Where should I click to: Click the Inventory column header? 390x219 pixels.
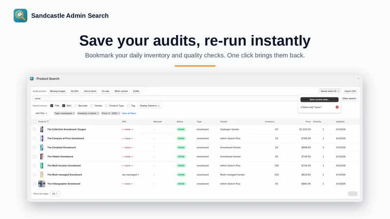[270, 122]
